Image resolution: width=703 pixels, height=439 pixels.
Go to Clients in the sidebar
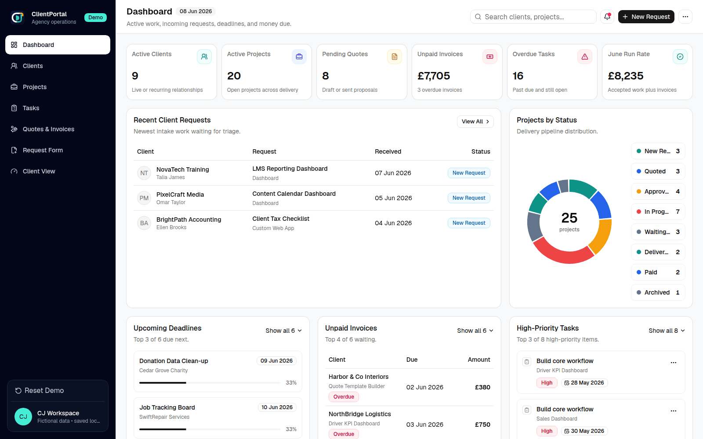coord(58,66)
